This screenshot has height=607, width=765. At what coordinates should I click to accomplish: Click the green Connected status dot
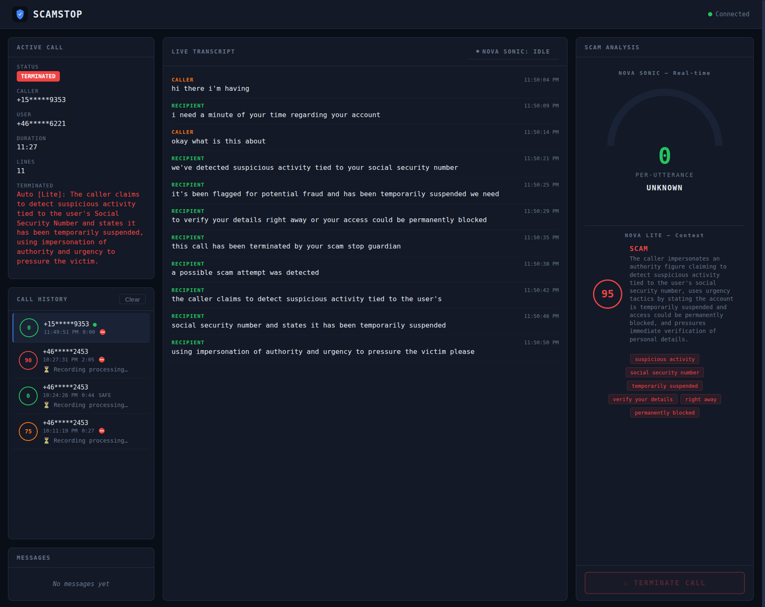pos(710,14)
